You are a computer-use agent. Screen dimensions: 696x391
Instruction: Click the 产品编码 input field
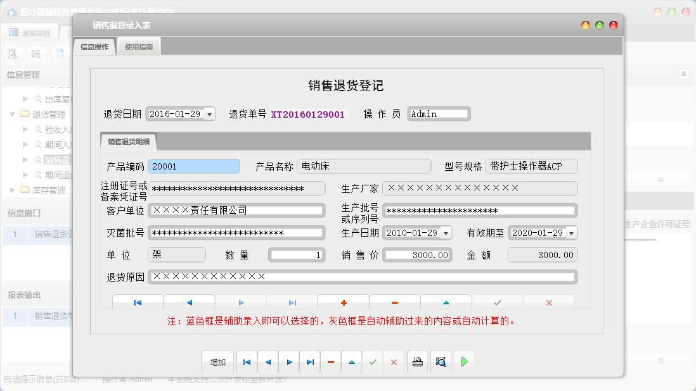(193, 165)
